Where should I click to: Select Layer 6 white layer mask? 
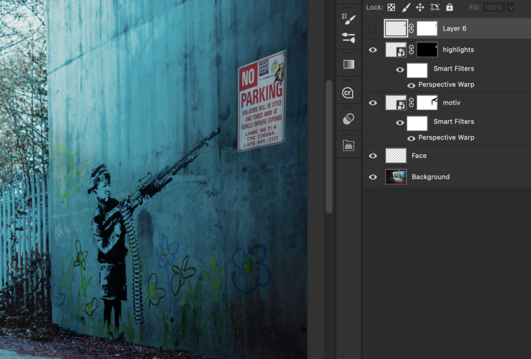click(x=427, y=29)
